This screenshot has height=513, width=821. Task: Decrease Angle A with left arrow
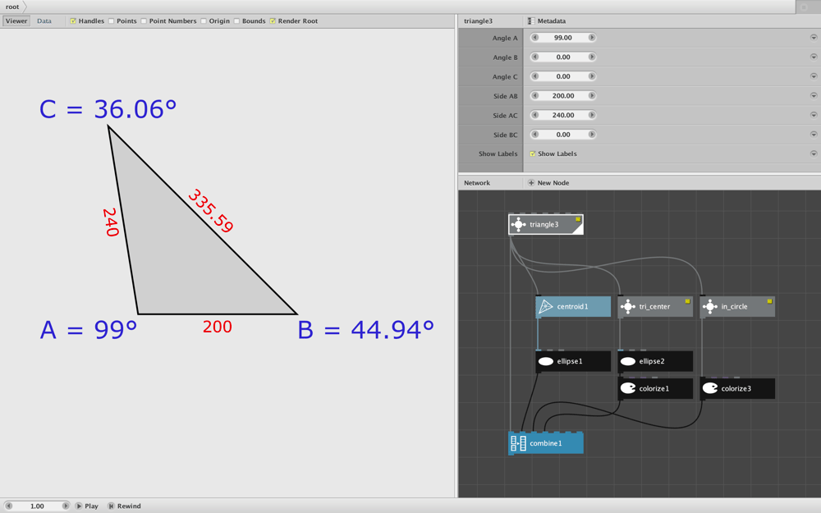point(534,38)
